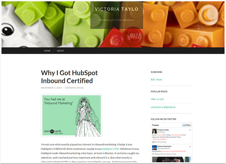Open the Left Brain vs Right Brain post

pyautogui.click(x=163, y=107)
